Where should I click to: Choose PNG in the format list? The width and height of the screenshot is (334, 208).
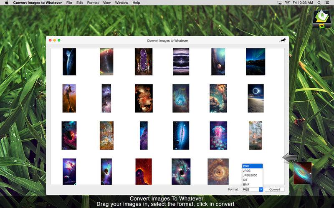(253, 166)
